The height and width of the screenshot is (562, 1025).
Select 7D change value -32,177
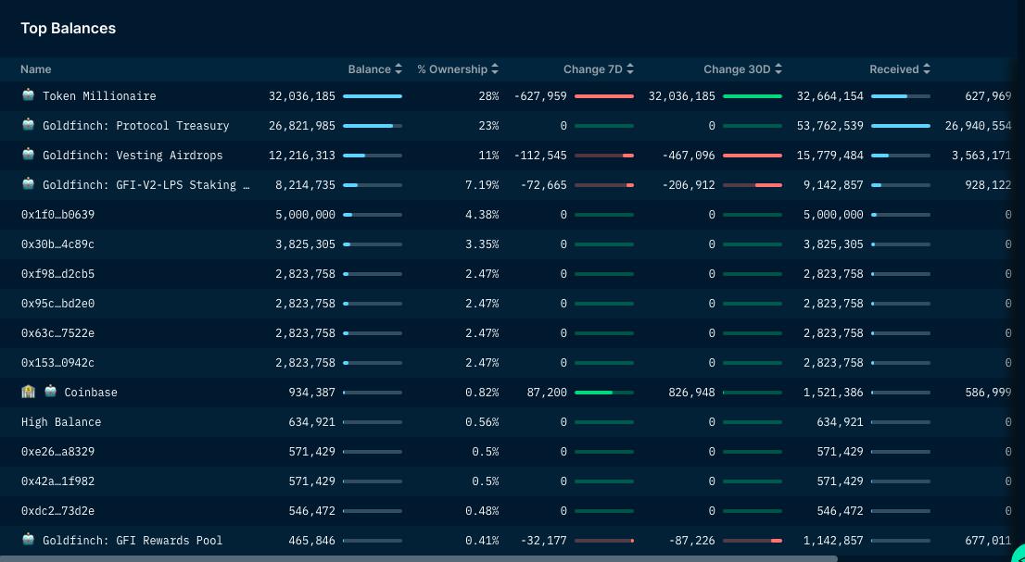tap(544, 541)
